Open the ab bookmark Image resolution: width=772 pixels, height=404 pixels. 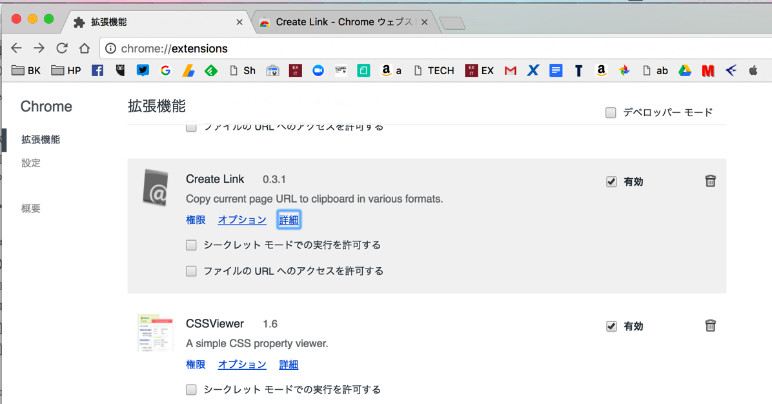pyautogui.click(x=655, y=70)
